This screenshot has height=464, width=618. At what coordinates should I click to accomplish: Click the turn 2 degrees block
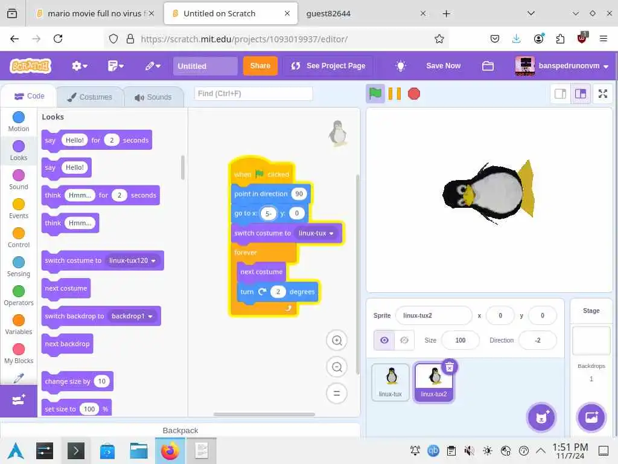pyautogui.click(x=278, y=292)
